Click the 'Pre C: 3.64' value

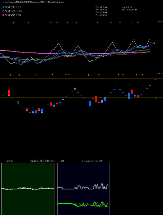(x=101, y=15)
